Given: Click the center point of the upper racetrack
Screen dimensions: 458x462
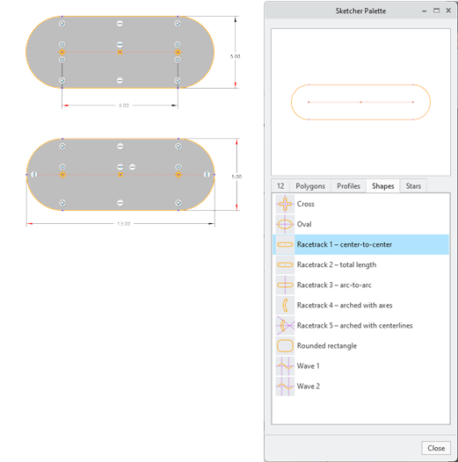Looking at the screenshot, I should [x=120, y=52].
